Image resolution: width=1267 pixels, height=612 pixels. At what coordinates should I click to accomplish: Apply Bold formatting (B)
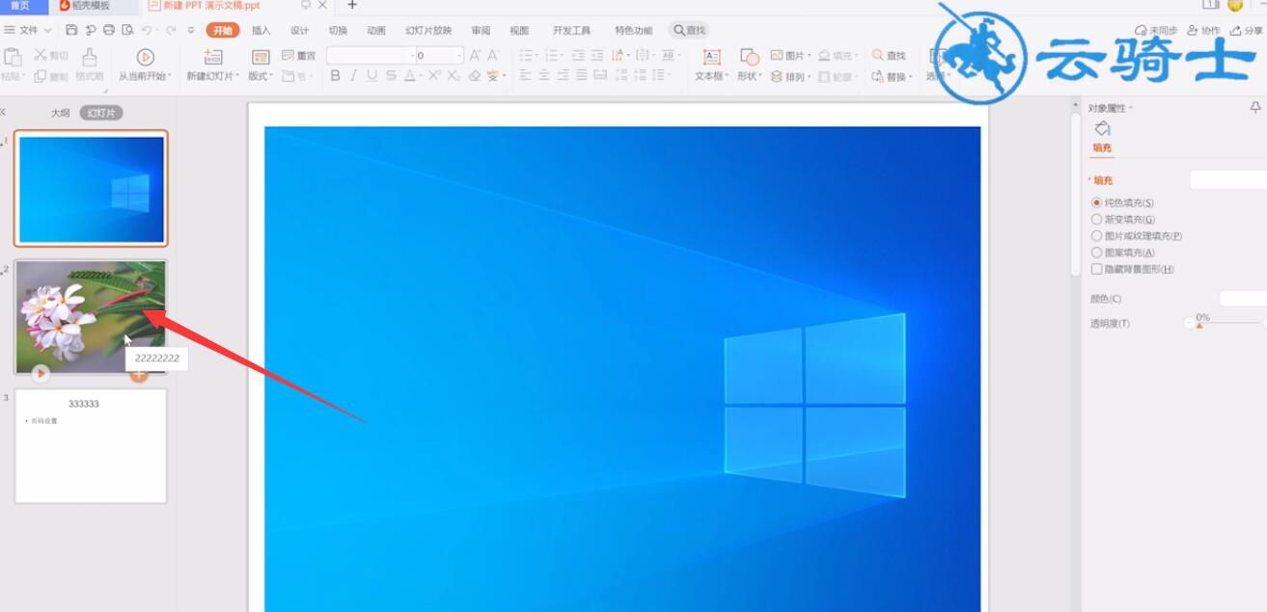point(335,75)
